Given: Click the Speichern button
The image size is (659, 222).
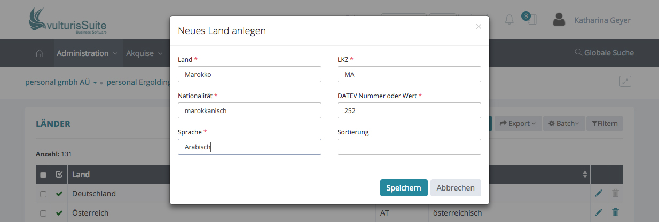Looking at the screenshot, I should point(404,188).
